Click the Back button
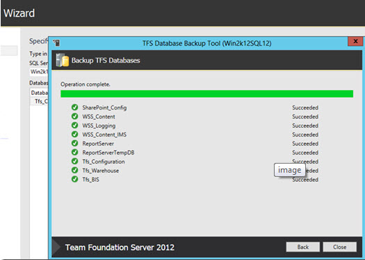The image size is (365, 260). pyautogui.click(x=302, y=247)
